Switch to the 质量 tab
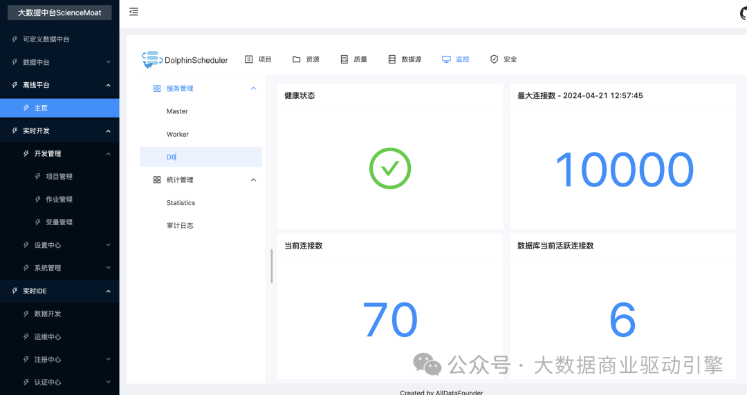This screenshot has height=395, width=747. click(x=353, y=59)
